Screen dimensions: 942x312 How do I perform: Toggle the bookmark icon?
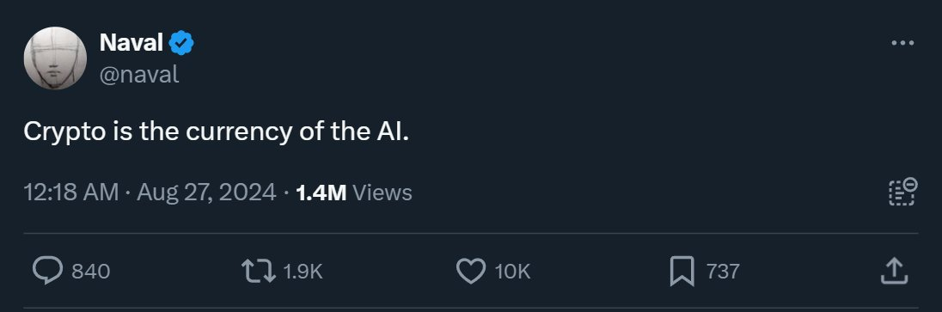click(682, 271)
